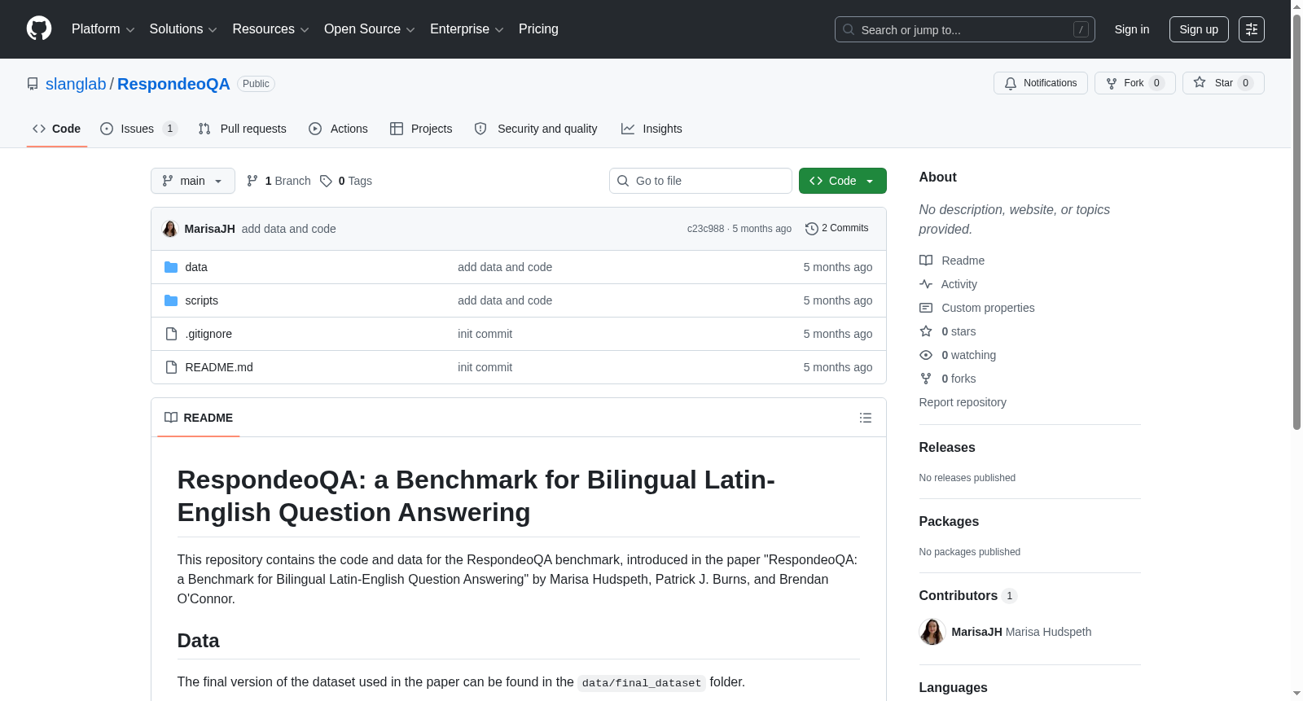Click the MarisaJH contributor avatar
Screen dimensions: 1303x701
pos(932,632)
